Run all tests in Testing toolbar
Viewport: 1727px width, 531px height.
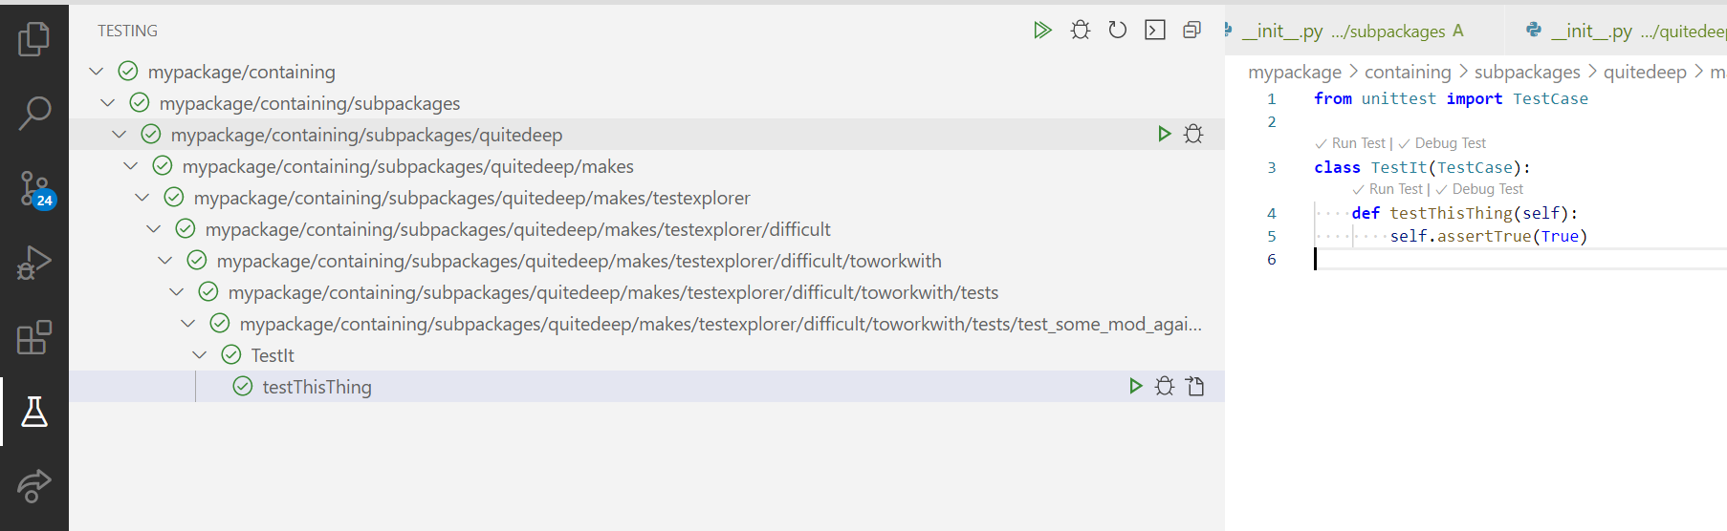click(1042, 31)
